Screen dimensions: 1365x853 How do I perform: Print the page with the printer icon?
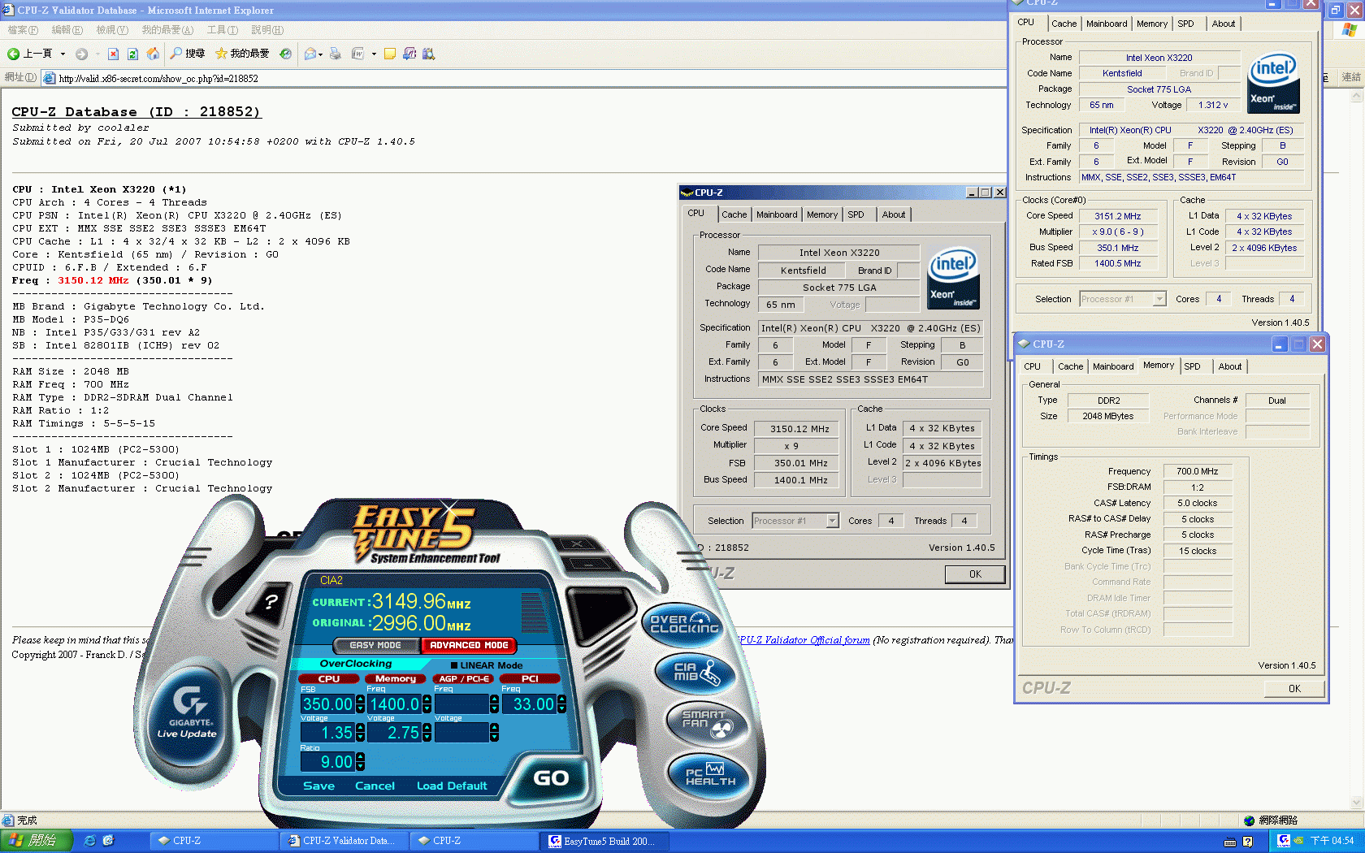(x=335, y=54)
